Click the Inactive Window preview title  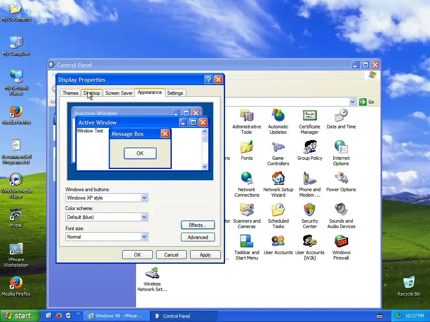point(96,113)
